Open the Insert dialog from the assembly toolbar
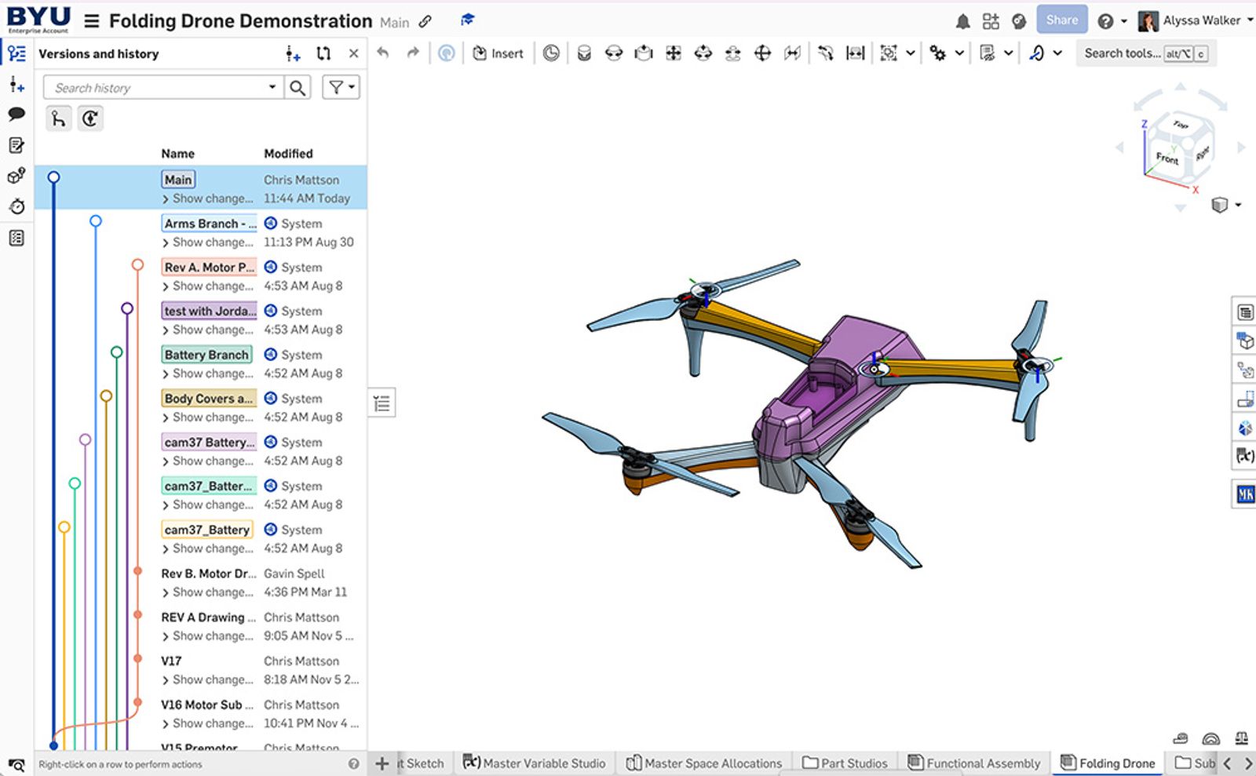The image size is (1256, 776). coord(498,53)
